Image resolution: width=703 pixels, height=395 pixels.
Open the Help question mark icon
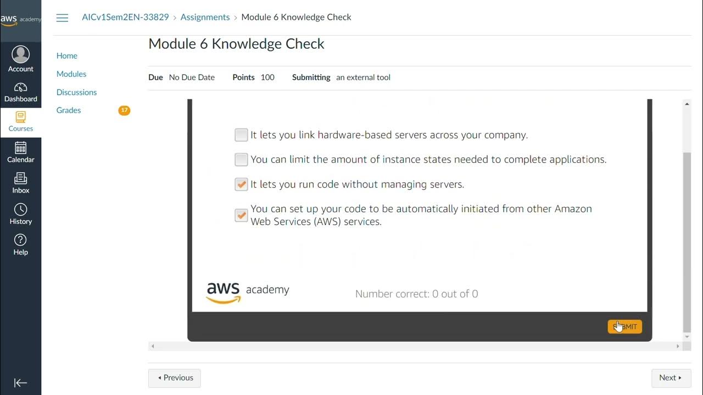point(20,240)
